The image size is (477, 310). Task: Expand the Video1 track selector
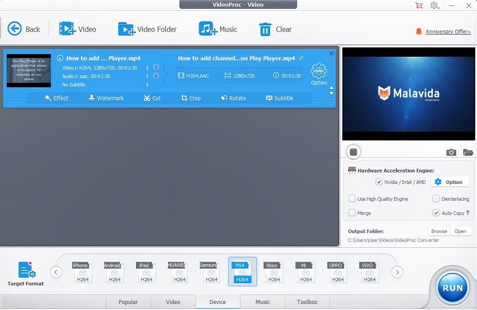pos(147,67)
